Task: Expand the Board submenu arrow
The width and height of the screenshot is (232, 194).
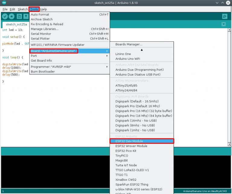Action: (107, 51)
